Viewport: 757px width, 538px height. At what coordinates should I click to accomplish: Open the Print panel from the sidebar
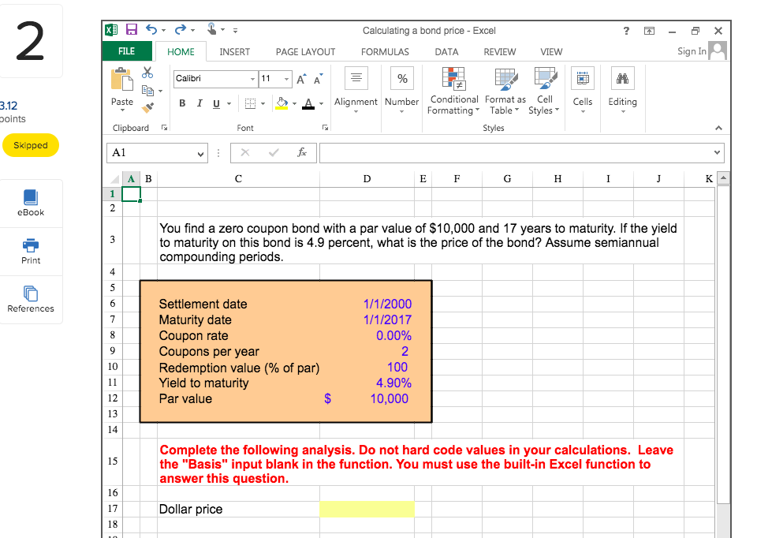31,251
